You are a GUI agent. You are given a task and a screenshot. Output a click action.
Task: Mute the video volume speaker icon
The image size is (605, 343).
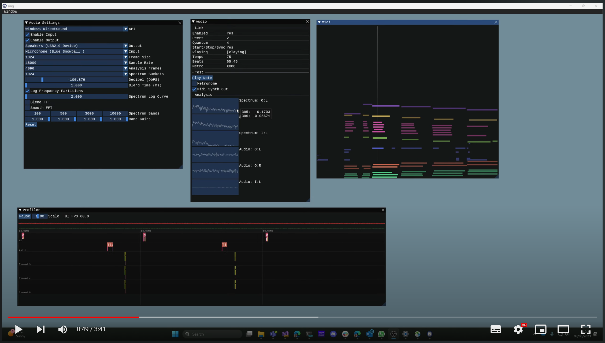click(62, 329)
